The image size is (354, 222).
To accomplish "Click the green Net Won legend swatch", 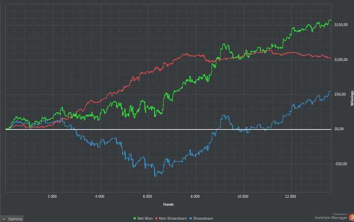I will 135,218.
